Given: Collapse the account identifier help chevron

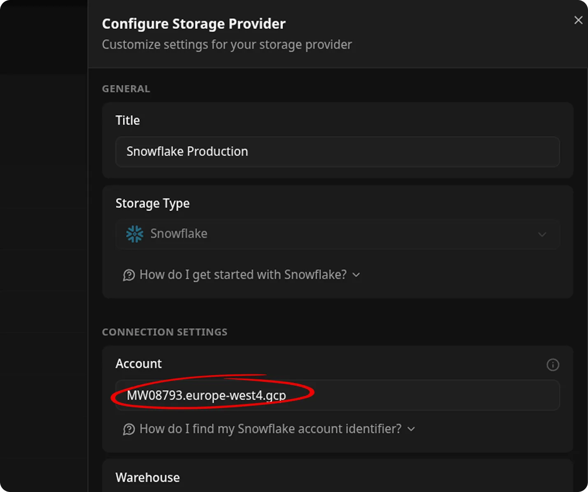Looking at the screenshot, I should click(x=411, y=429).
